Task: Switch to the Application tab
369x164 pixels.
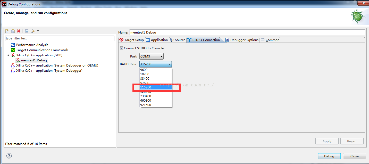Action: pos(157,40)
